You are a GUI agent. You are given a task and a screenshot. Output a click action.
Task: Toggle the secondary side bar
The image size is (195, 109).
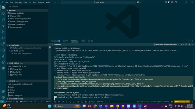point(175,2)
